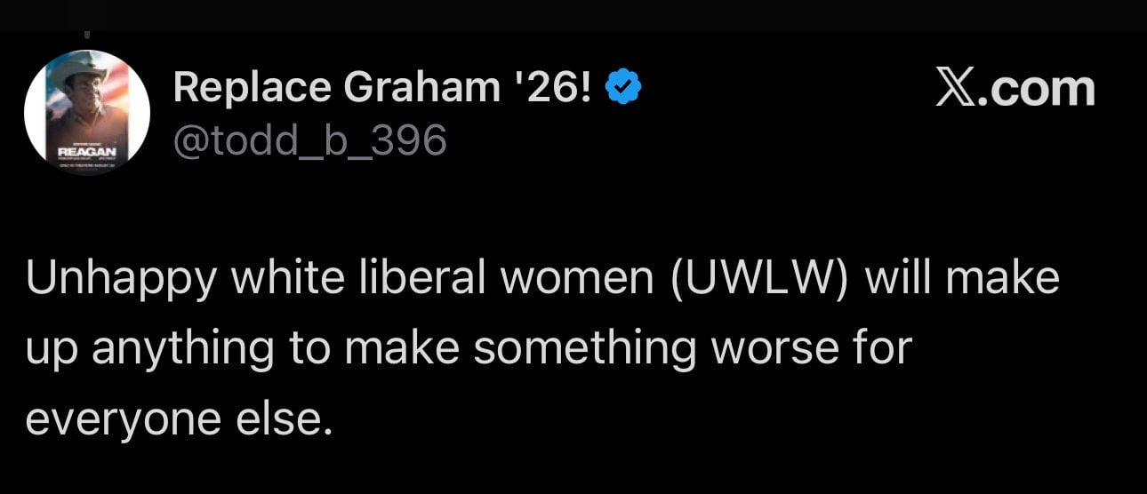Screen dimensions: 1147x494
Task: Click the word "Replace" in the display name
Action: point(252,87)
